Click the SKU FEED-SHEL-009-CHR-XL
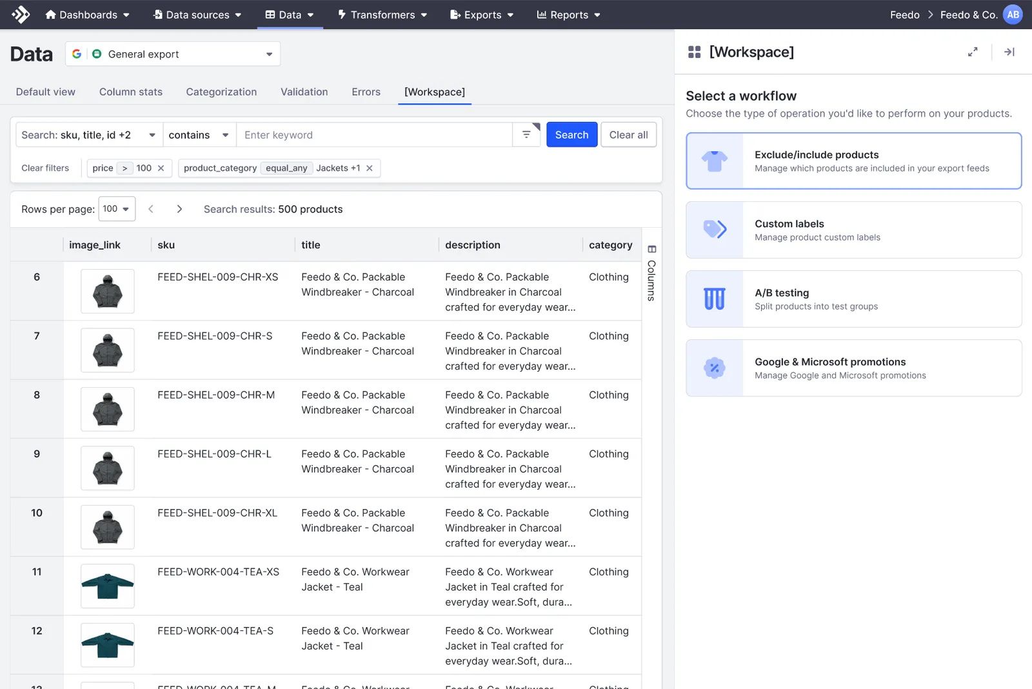Viewport: 1032px width, 689px height. 217,513
